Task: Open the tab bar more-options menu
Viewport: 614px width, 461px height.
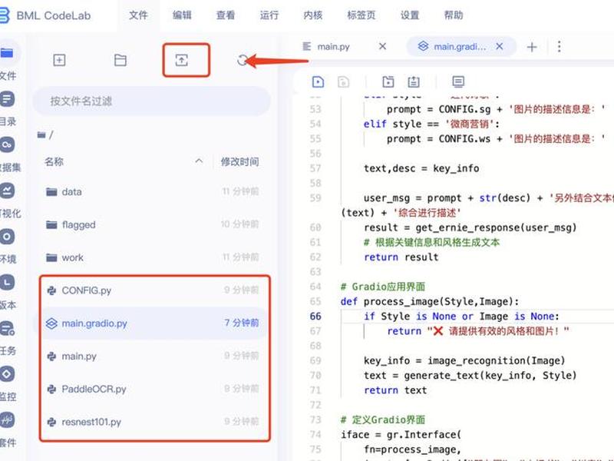Action: (560, 47)
